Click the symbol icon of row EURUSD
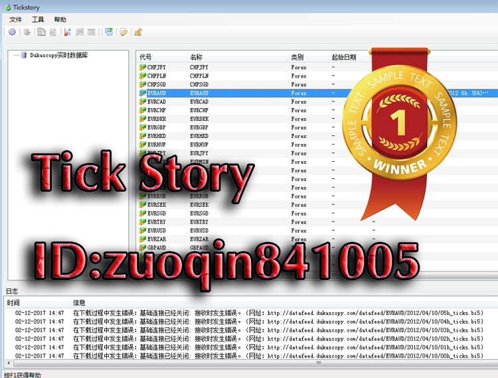This screenshot has height=378, width=498. pyautogui.click(x=143, y=230)
